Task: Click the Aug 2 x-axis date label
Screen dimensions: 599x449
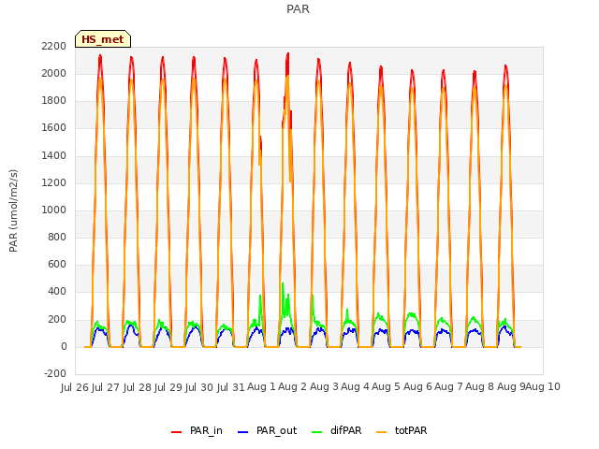Action: 292,386
